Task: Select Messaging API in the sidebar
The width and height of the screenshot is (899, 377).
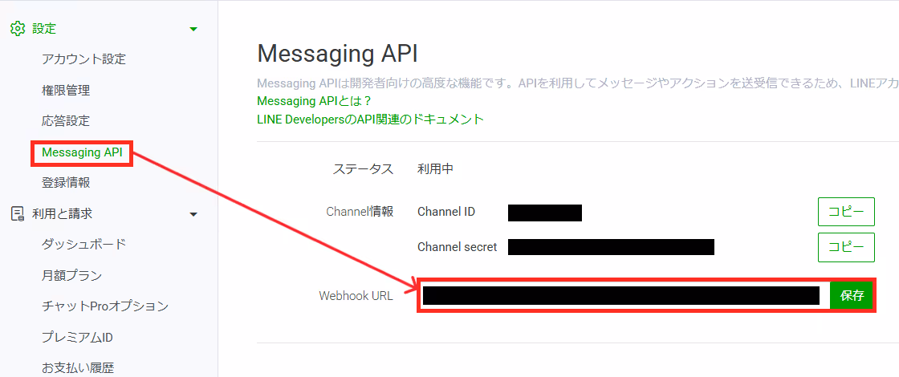Action: click(82, 152)
